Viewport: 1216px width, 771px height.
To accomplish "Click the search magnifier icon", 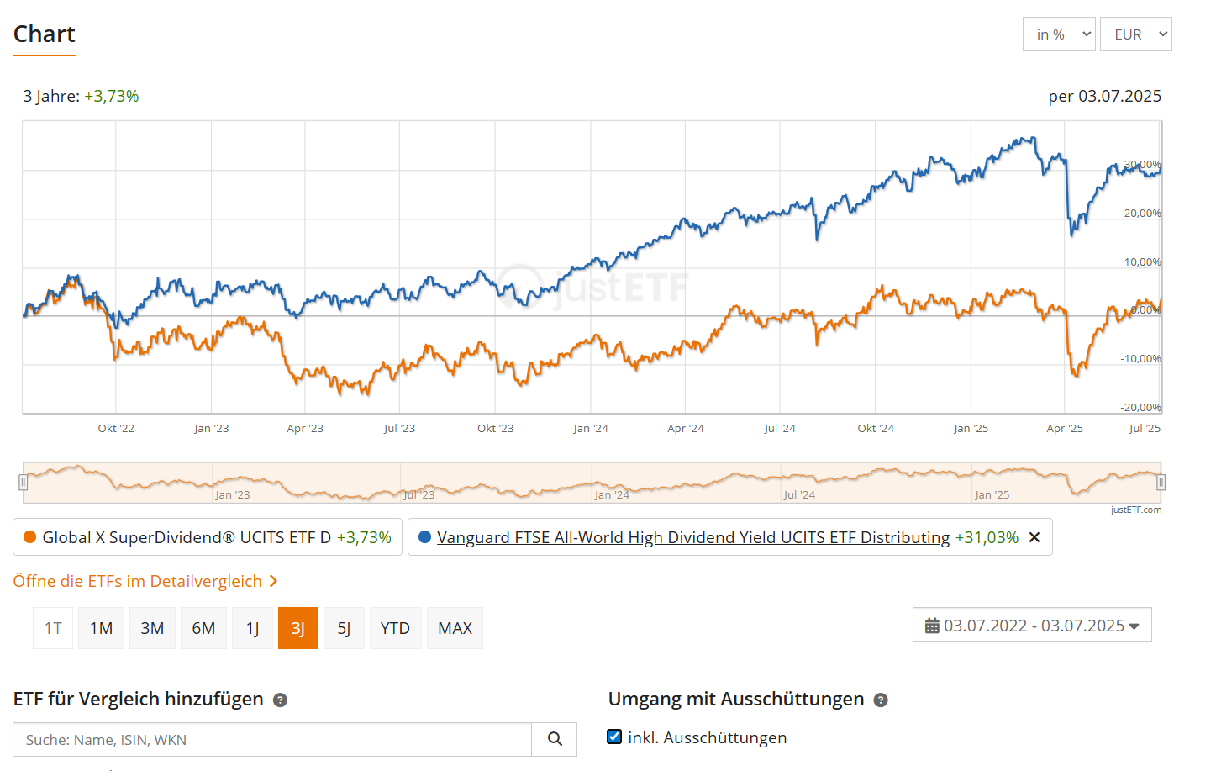I will coord(555,739).
